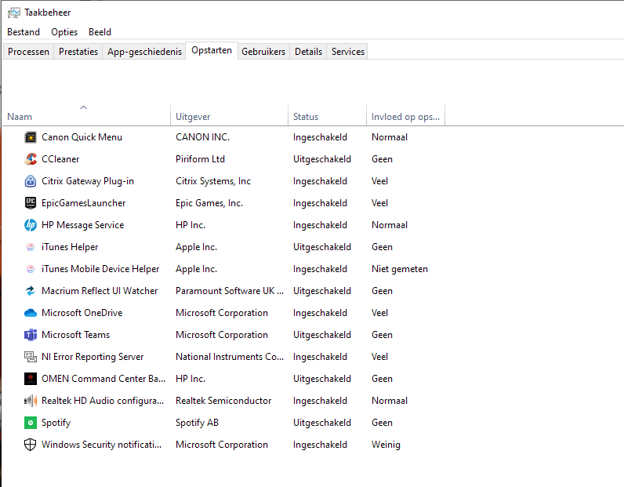Click Uitgeschakeld status in CCleaner row
The height and width of the screenshot is (487, 624).
(x=322, y=159)
